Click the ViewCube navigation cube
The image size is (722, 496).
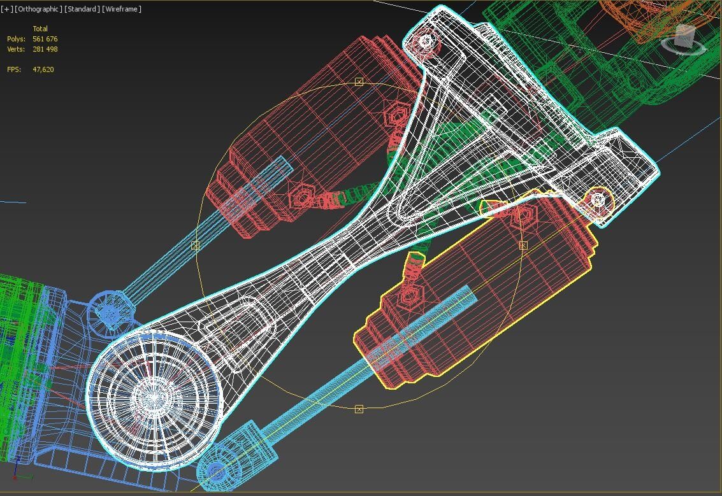(684, 34)
